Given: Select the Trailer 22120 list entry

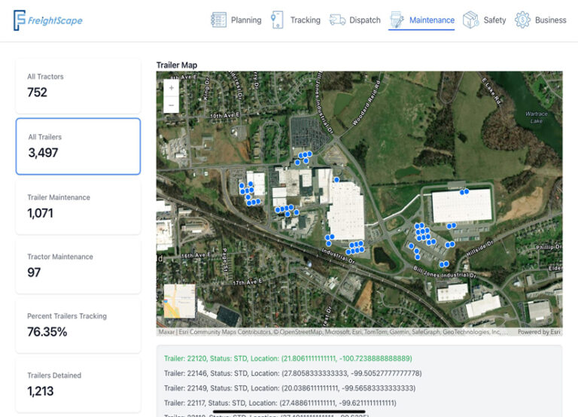Looking at the screenshot, I should [288, 358].
